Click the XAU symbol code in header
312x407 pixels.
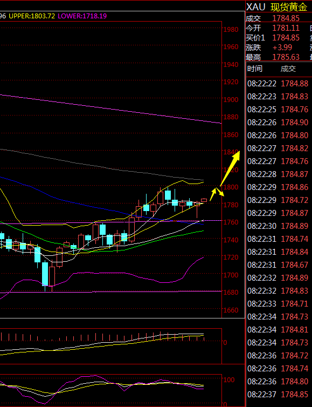pos(255,7)
